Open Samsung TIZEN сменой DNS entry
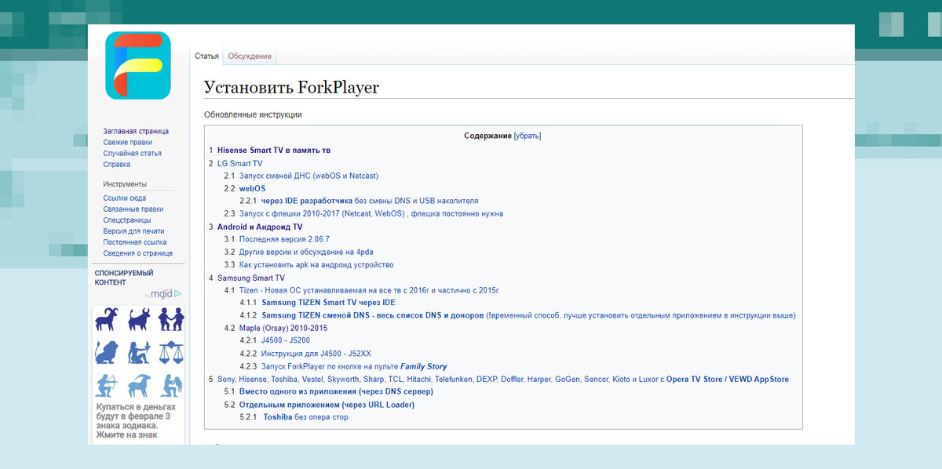The width and height of the screenshot is (942, 469). (x=528, y=315)
